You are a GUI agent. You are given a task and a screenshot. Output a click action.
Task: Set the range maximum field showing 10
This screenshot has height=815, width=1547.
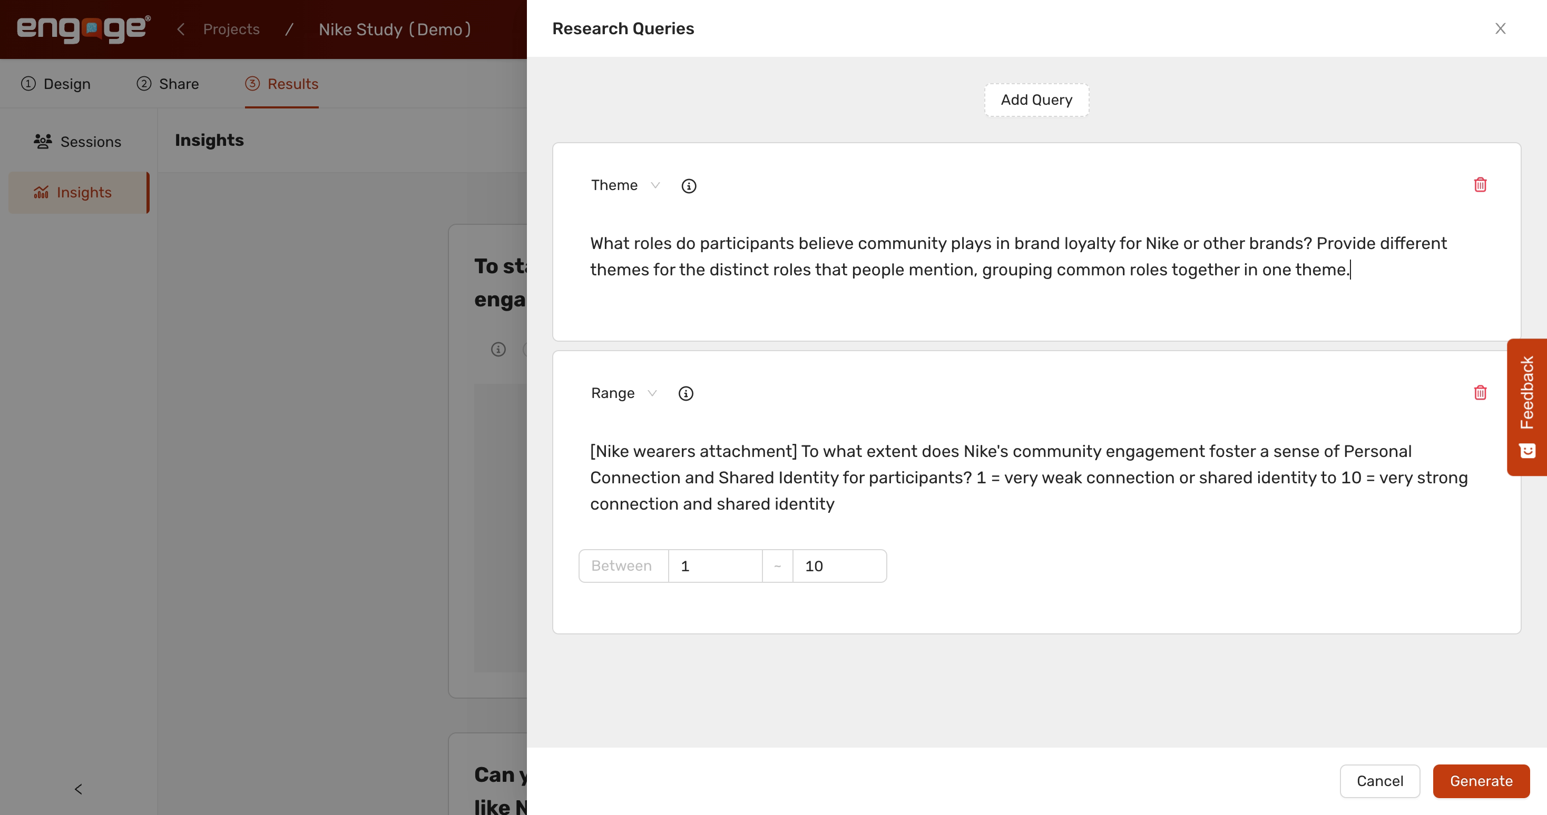(x=839, y=566)
